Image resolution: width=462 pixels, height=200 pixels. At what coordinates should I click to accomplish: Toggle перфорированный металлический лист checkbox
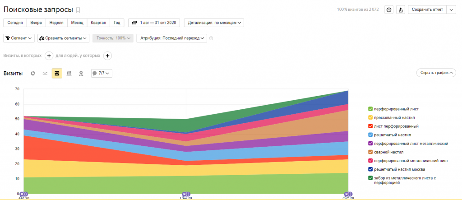coord(370,161)
